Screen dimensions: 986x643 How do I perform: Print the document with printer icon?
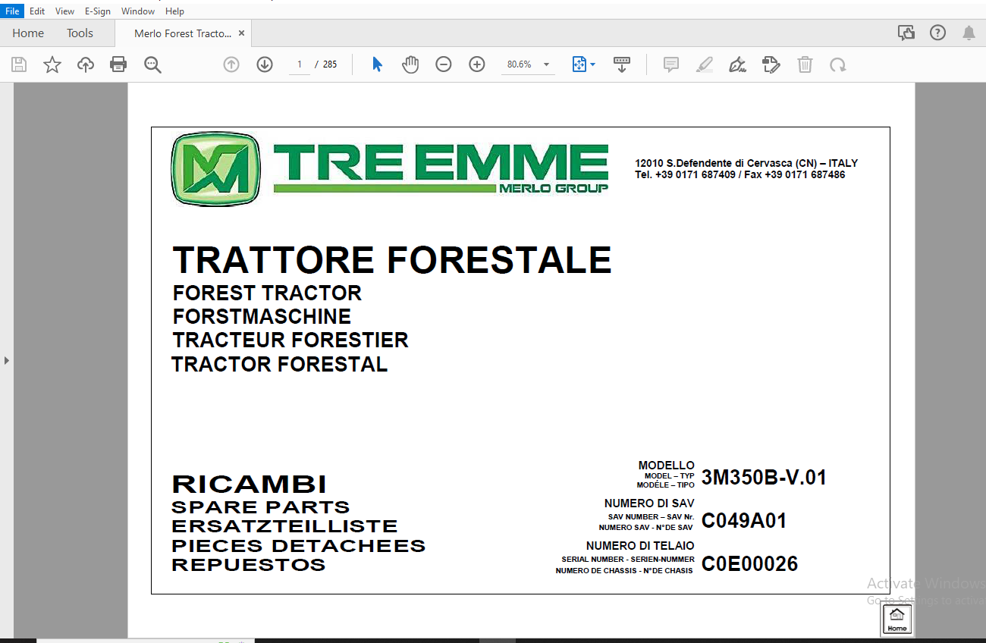[118, 64]
